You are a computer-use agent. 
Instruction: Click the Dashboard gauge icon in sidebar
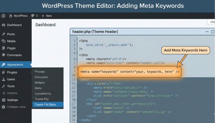pyautogui.click(x=4, y=25)
